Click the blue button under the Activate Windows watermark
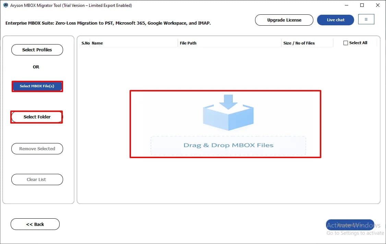This screenshot has height=244, width=386. pyautogui.click(x=350, y=225)
